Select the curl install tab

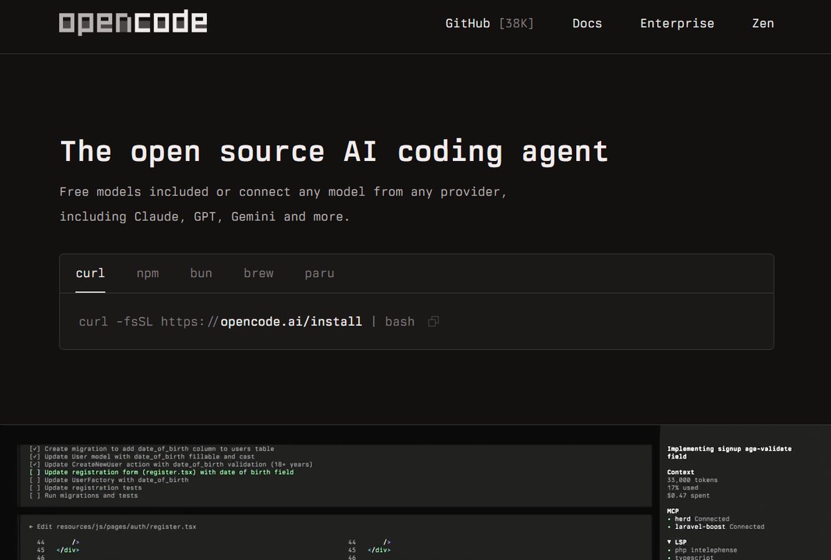(x=90, y=273)
